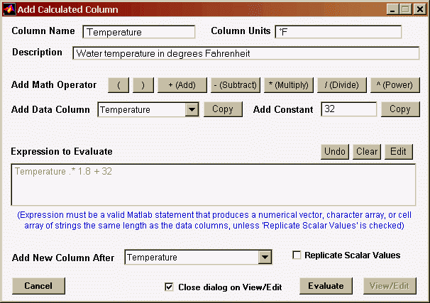The width and height of the screenshot is (430, 303).
Task: Copy the selected data column to expression
Action: click(x=223, y=109)
